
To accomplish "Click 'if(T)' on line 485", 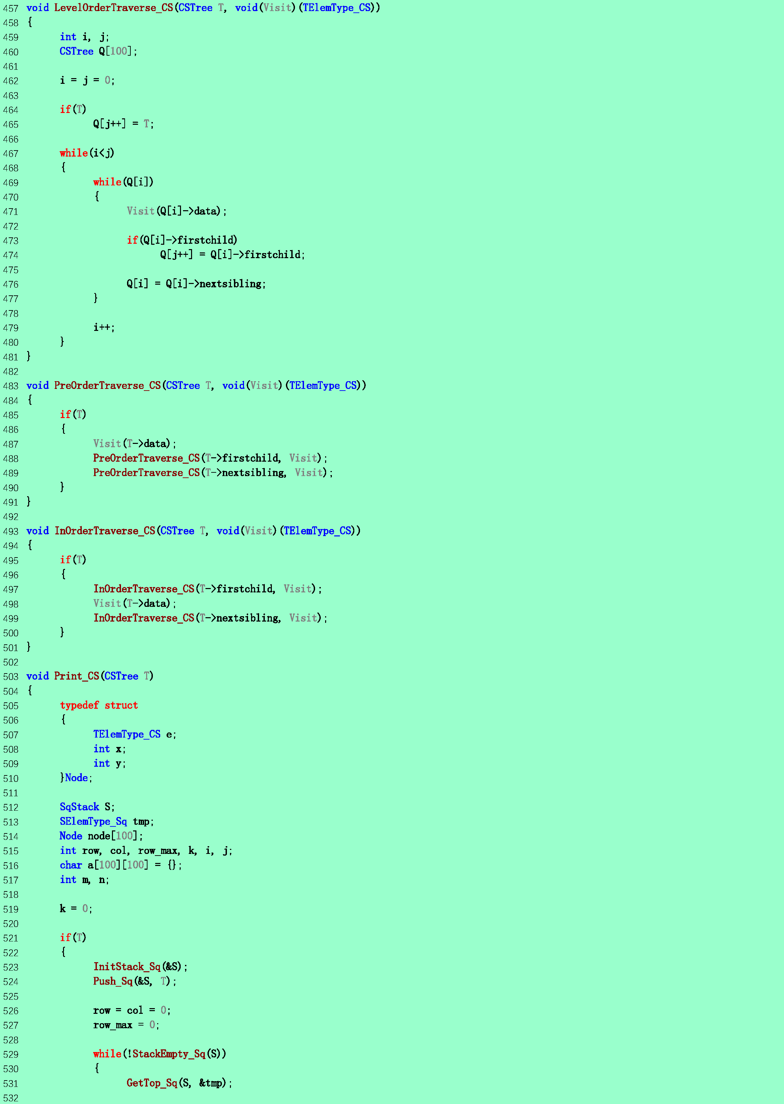I will point(73,414).
